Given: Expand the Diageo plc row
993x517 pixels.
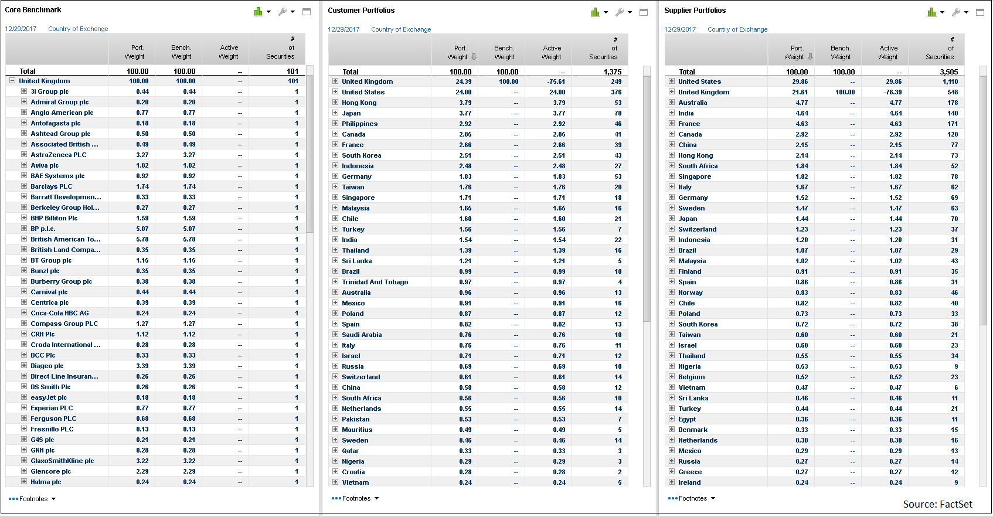Looking at the screenshot, I should click(24, 366).
